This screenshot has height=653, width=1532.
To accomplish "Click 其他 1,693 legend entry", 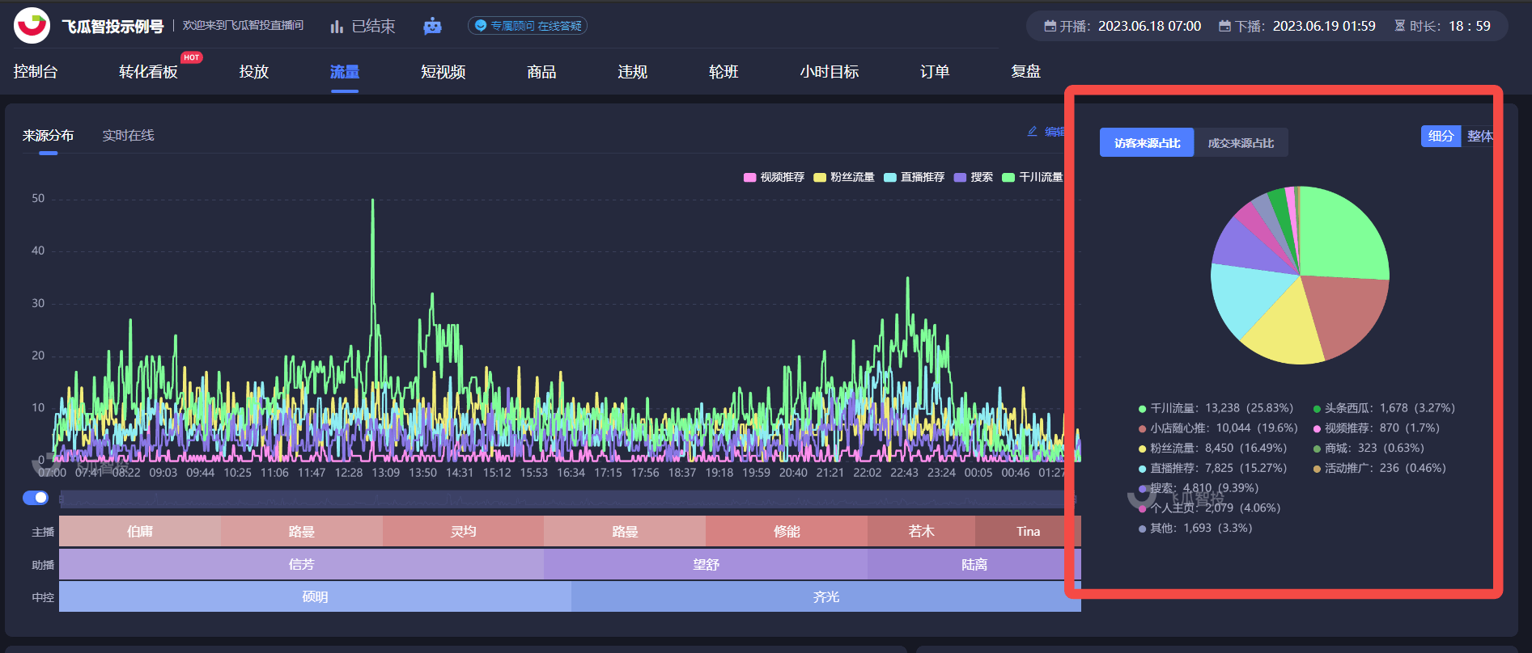I will click(1195, 529).
